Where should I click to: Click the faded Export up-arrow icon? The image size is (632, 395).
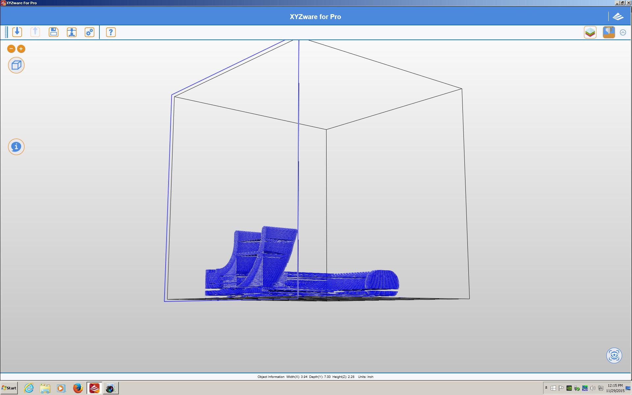pyautogui.click(x=35, y=32)
